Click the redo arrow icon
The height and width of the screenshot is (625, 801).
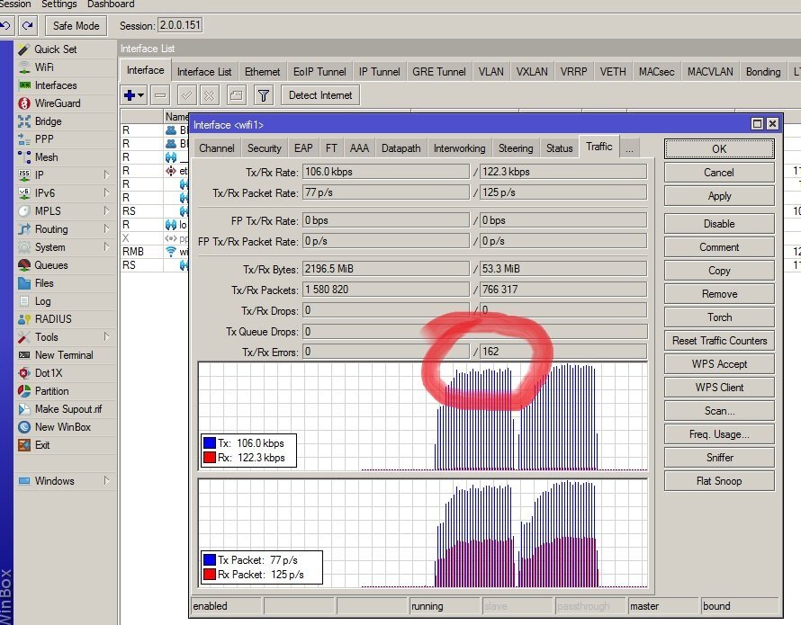click(28, 25)
